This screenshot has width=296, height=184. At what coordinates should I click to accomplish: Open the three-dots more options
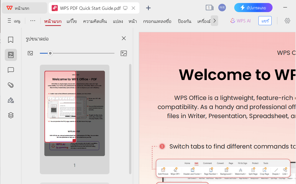click(x=33, y=21)
